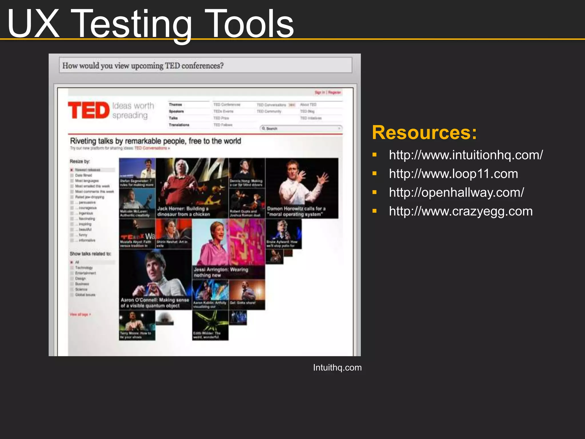Open Damon Horowitz moral operating system talk

click(302, 188)
